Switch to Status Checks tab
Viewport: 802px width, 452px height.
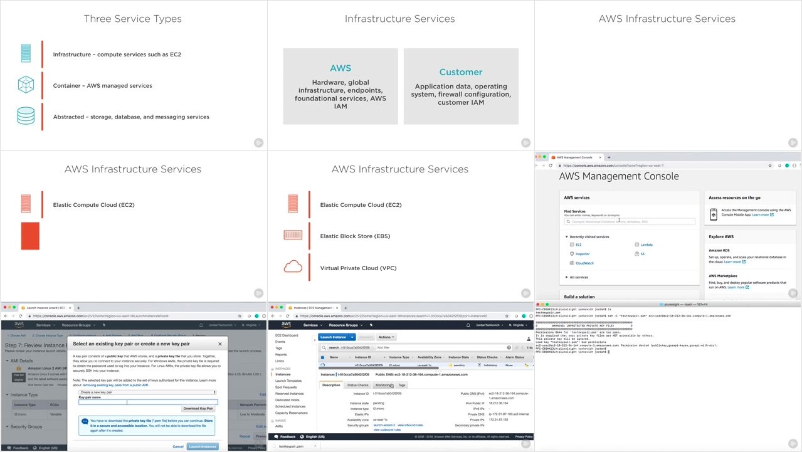[358, 385]
